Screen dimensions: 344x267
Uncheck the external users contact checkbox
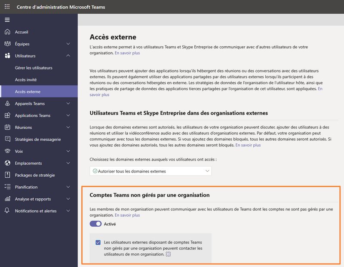pyautogui.click(x=98, y=242)
